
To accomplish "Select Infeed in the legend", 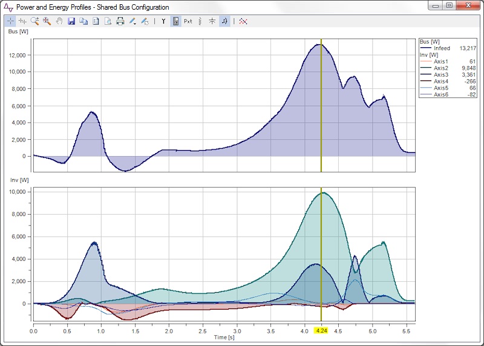I will click(442, 48).
